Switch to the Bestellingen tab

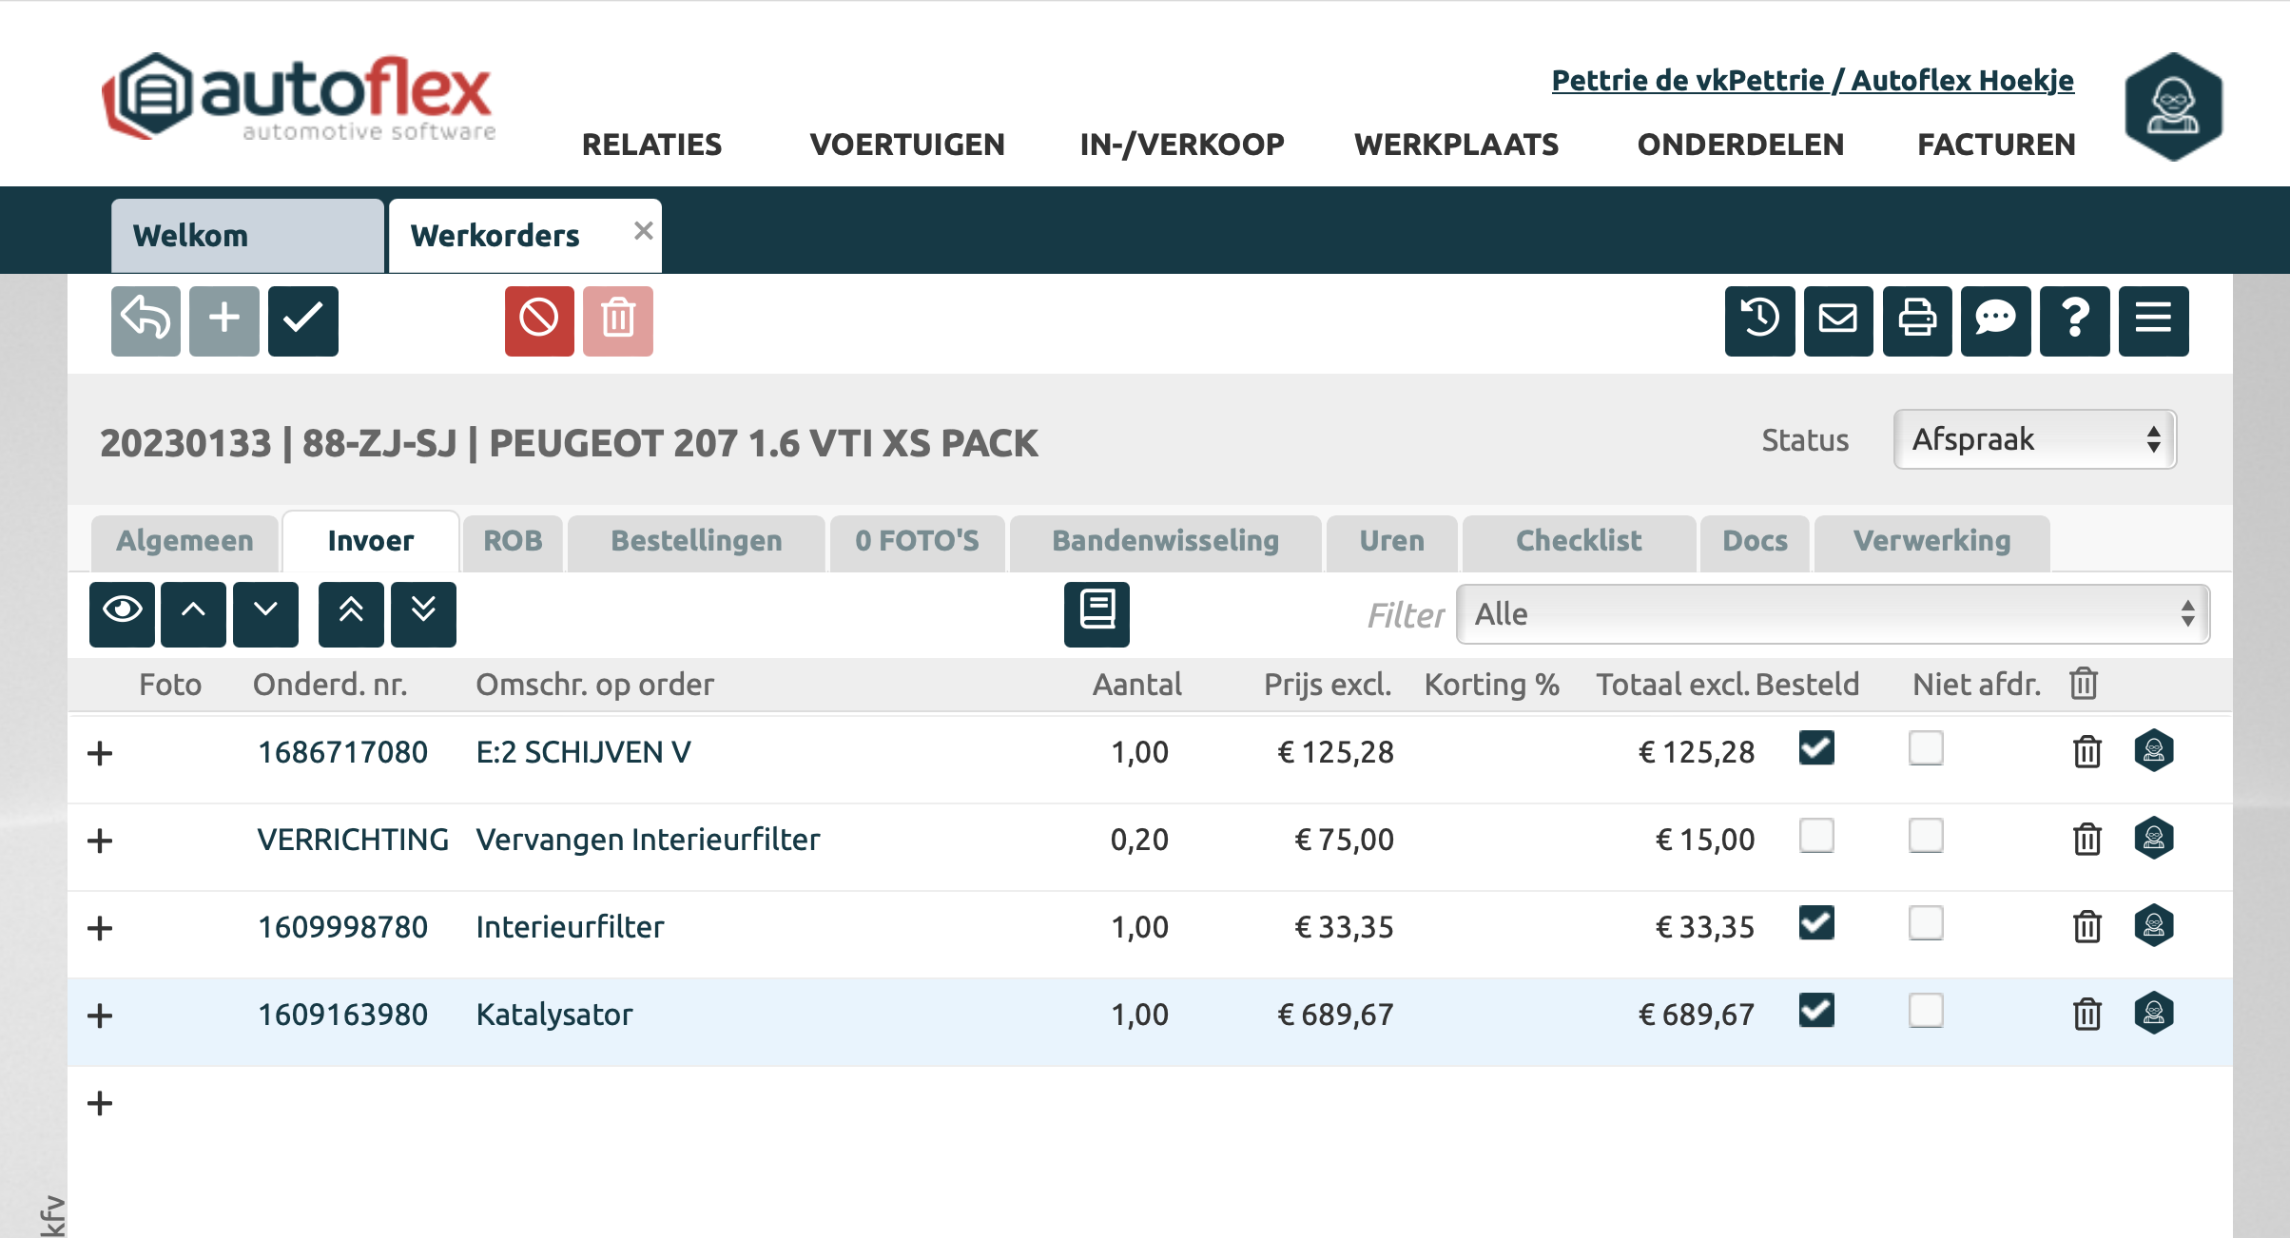(x=696, y=541)
